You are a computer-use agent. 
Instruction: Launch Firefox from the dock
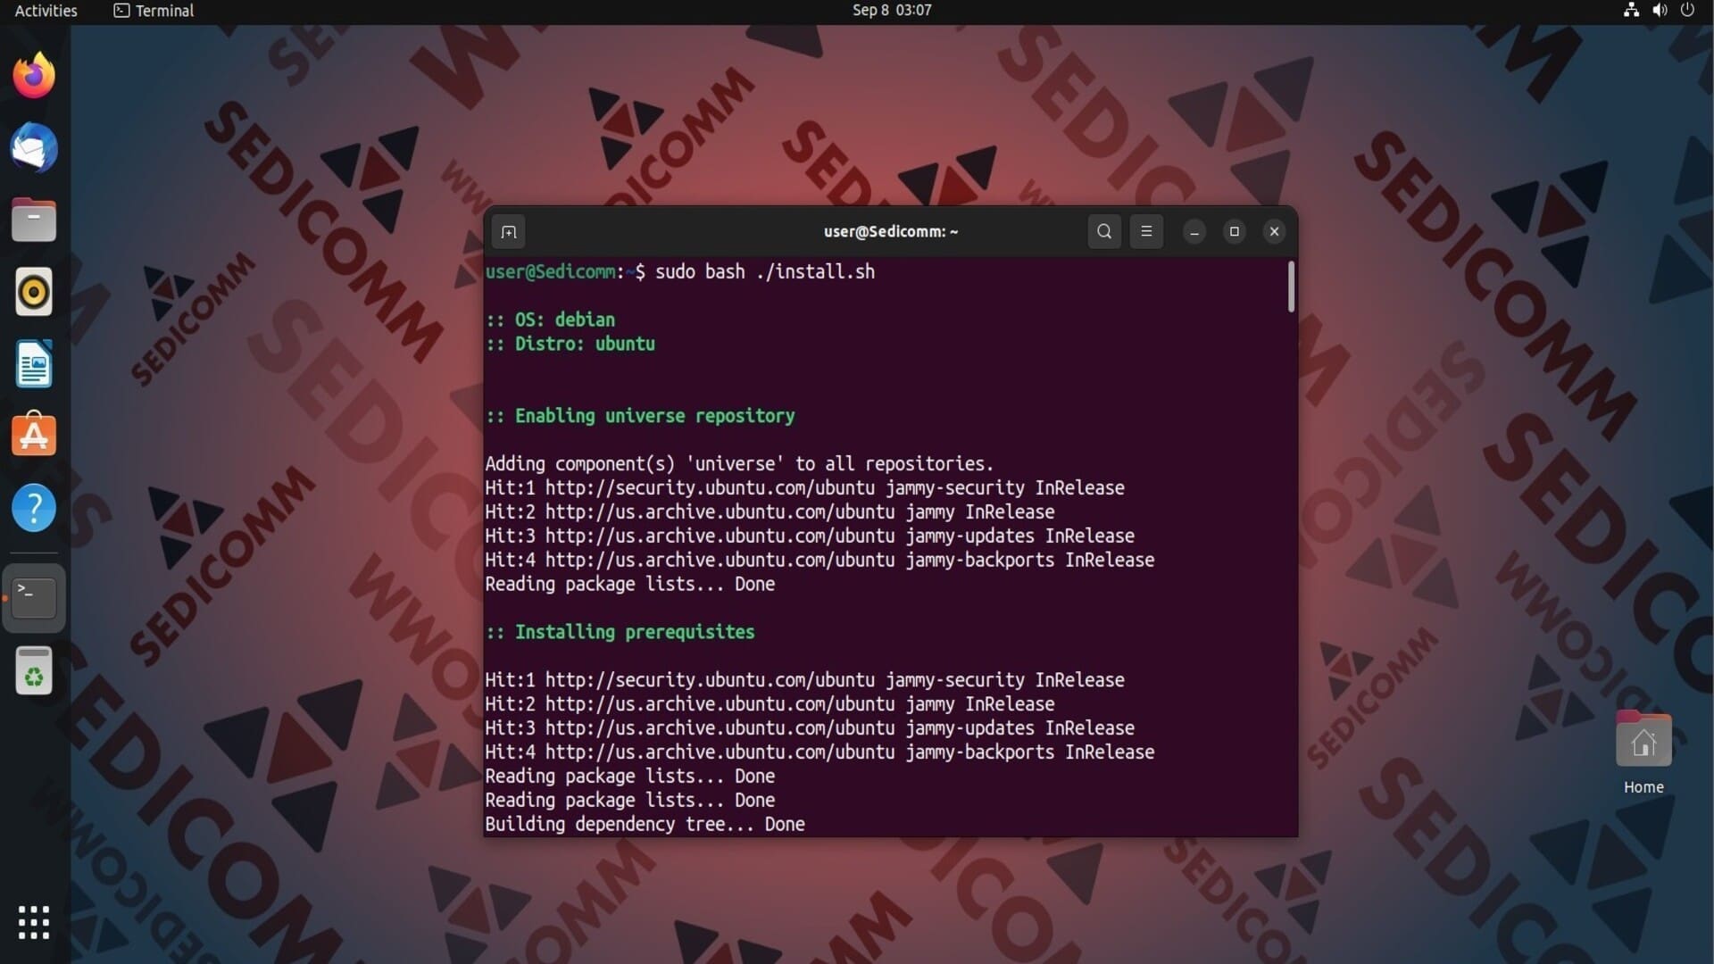pos(34,76)
